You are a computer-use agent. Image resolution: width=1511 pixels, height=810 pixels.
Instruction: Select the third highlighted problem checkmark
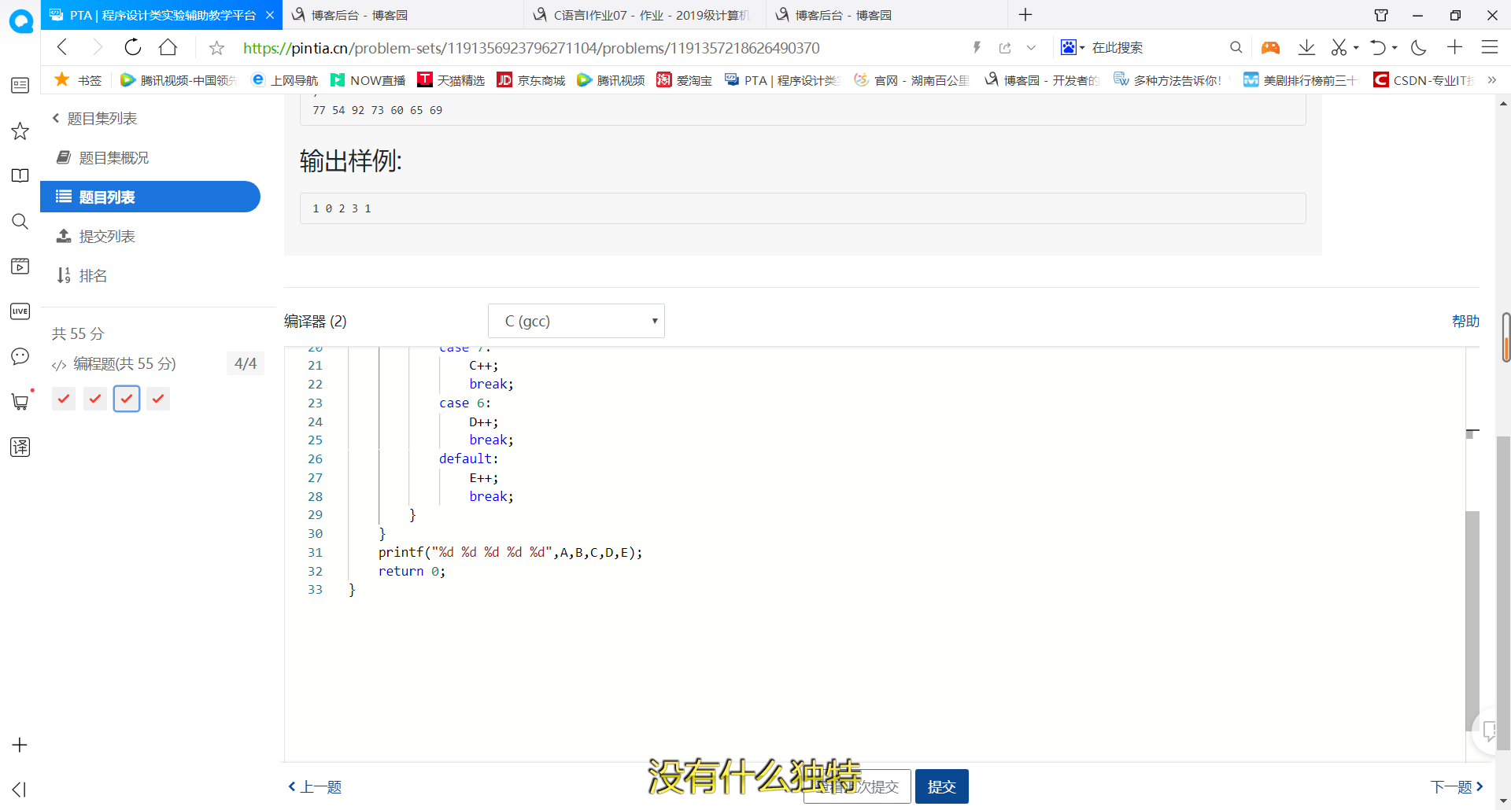127,399
